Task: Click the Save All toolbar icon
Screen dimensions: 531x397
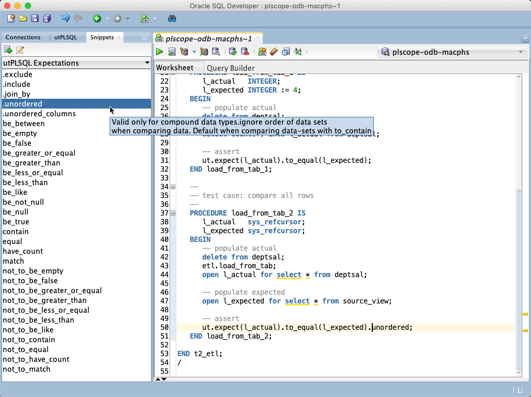Action: (x=46, y=19)
